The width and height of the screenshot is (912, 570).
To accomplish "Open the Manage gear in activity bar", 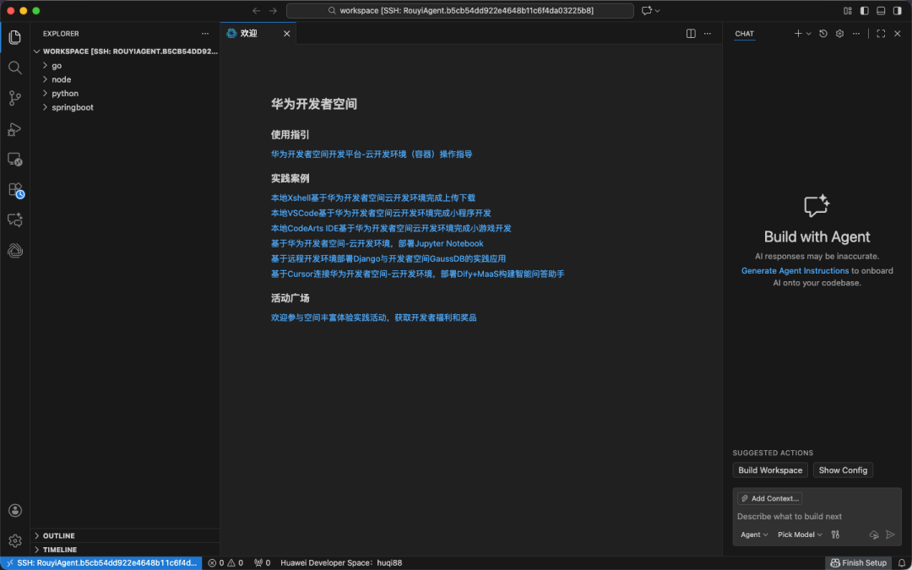I will pos(15,541).
